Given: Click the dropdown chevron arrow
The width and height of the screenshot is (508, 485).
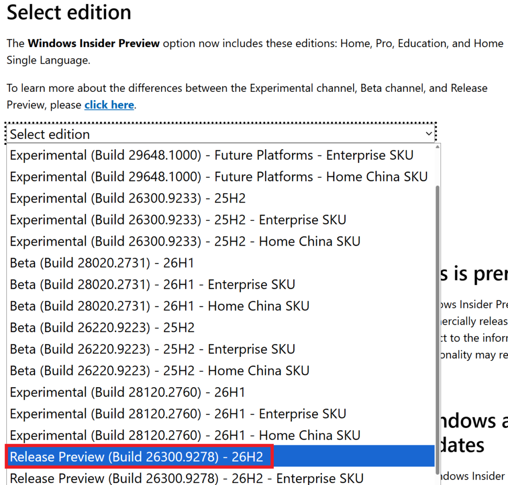Looking at the screenshot, I should click(x=429, y=134).
